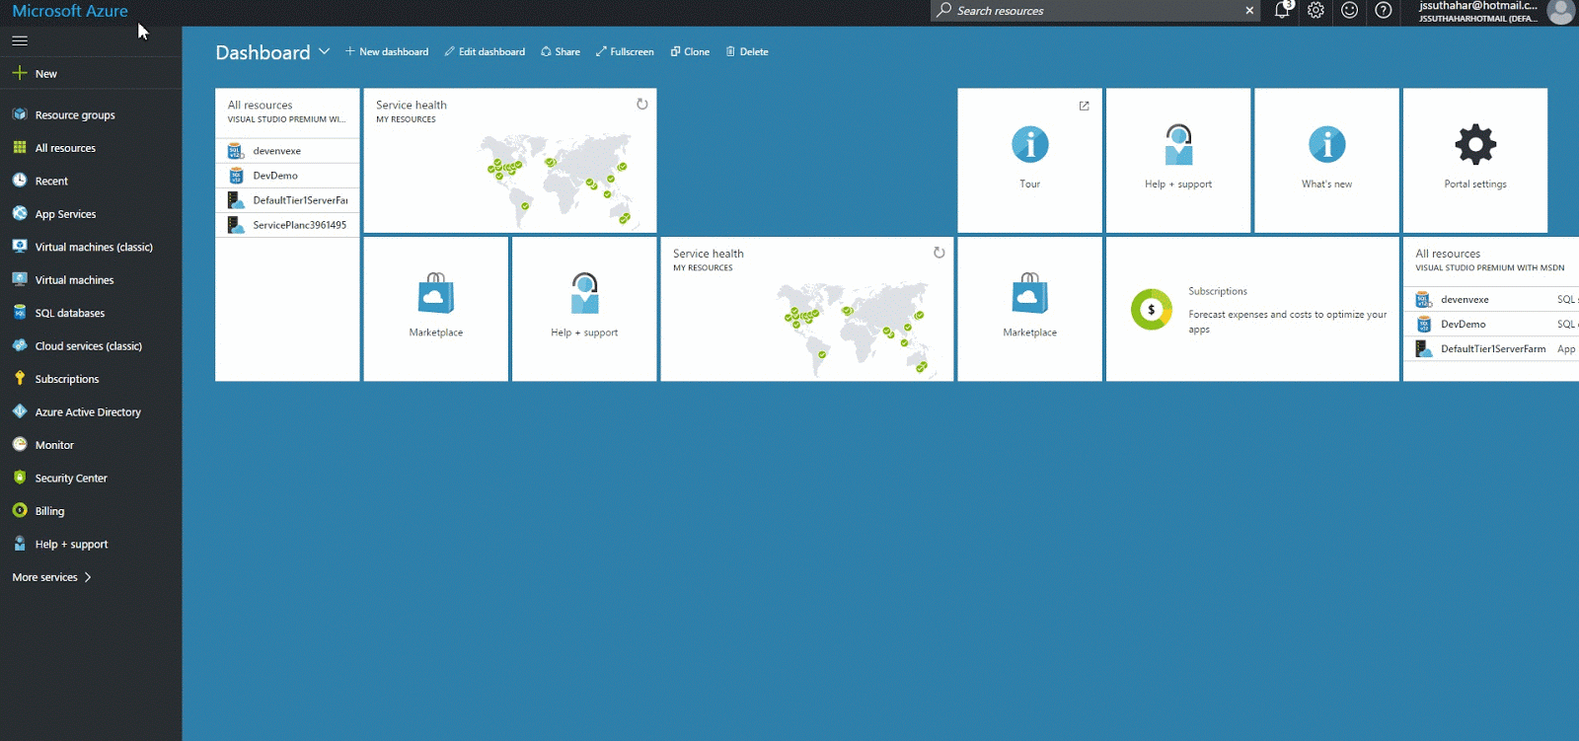Click right All resources tile header
The width and height of the screenshot is (1579, 741).
(x=1489, y=259)
